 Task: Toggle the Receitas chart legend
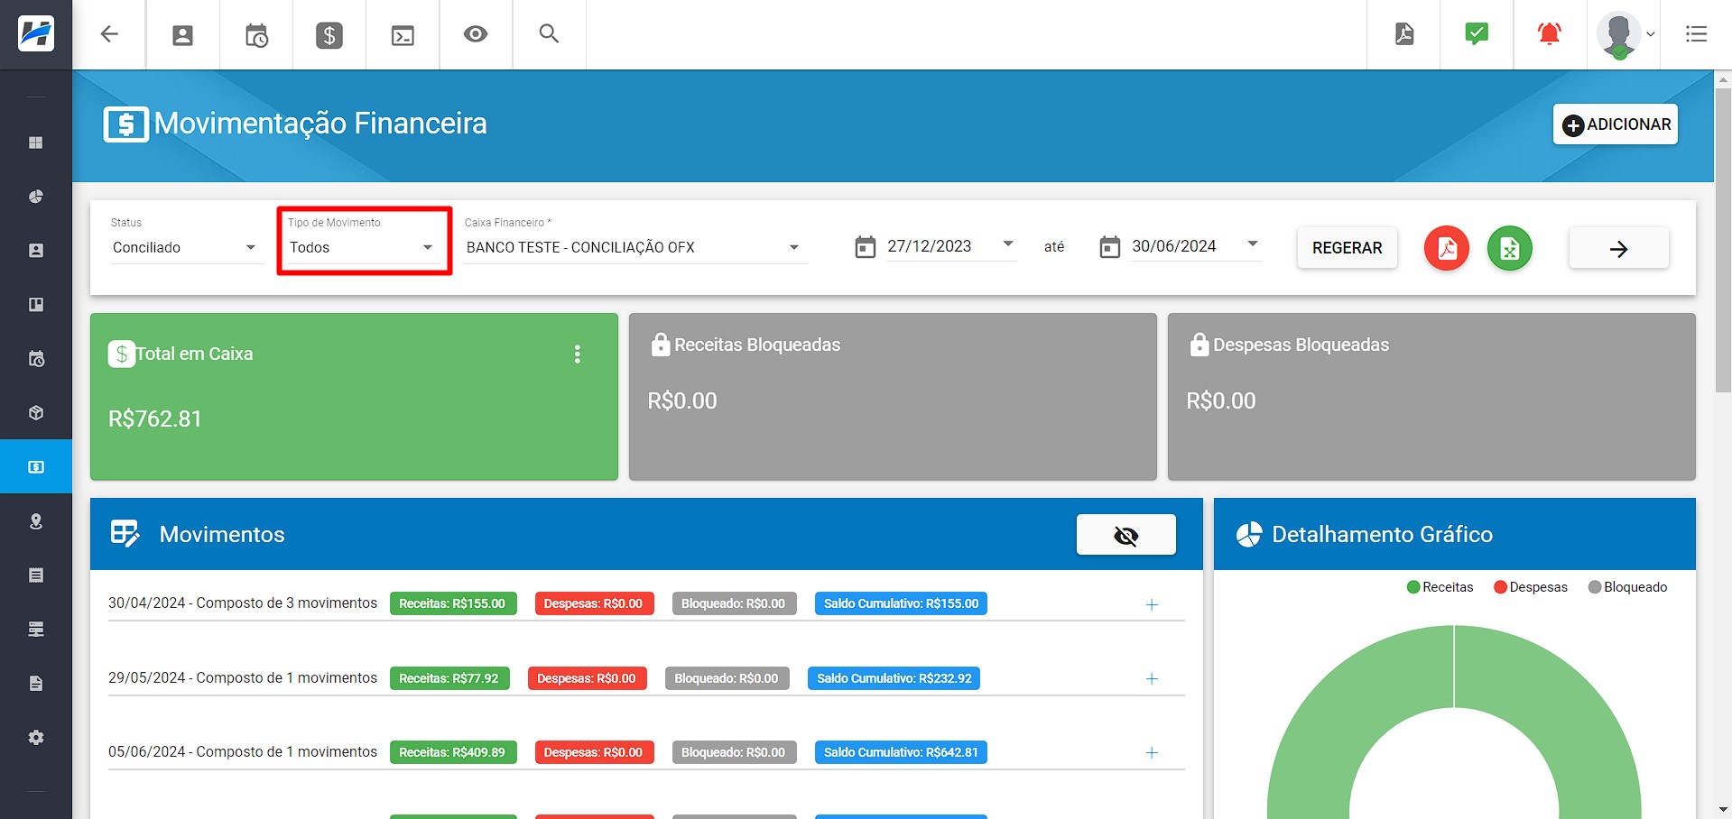(1440, 587)
